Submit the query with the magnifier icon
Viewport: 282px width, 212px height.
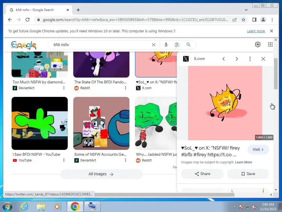(188, 44)
